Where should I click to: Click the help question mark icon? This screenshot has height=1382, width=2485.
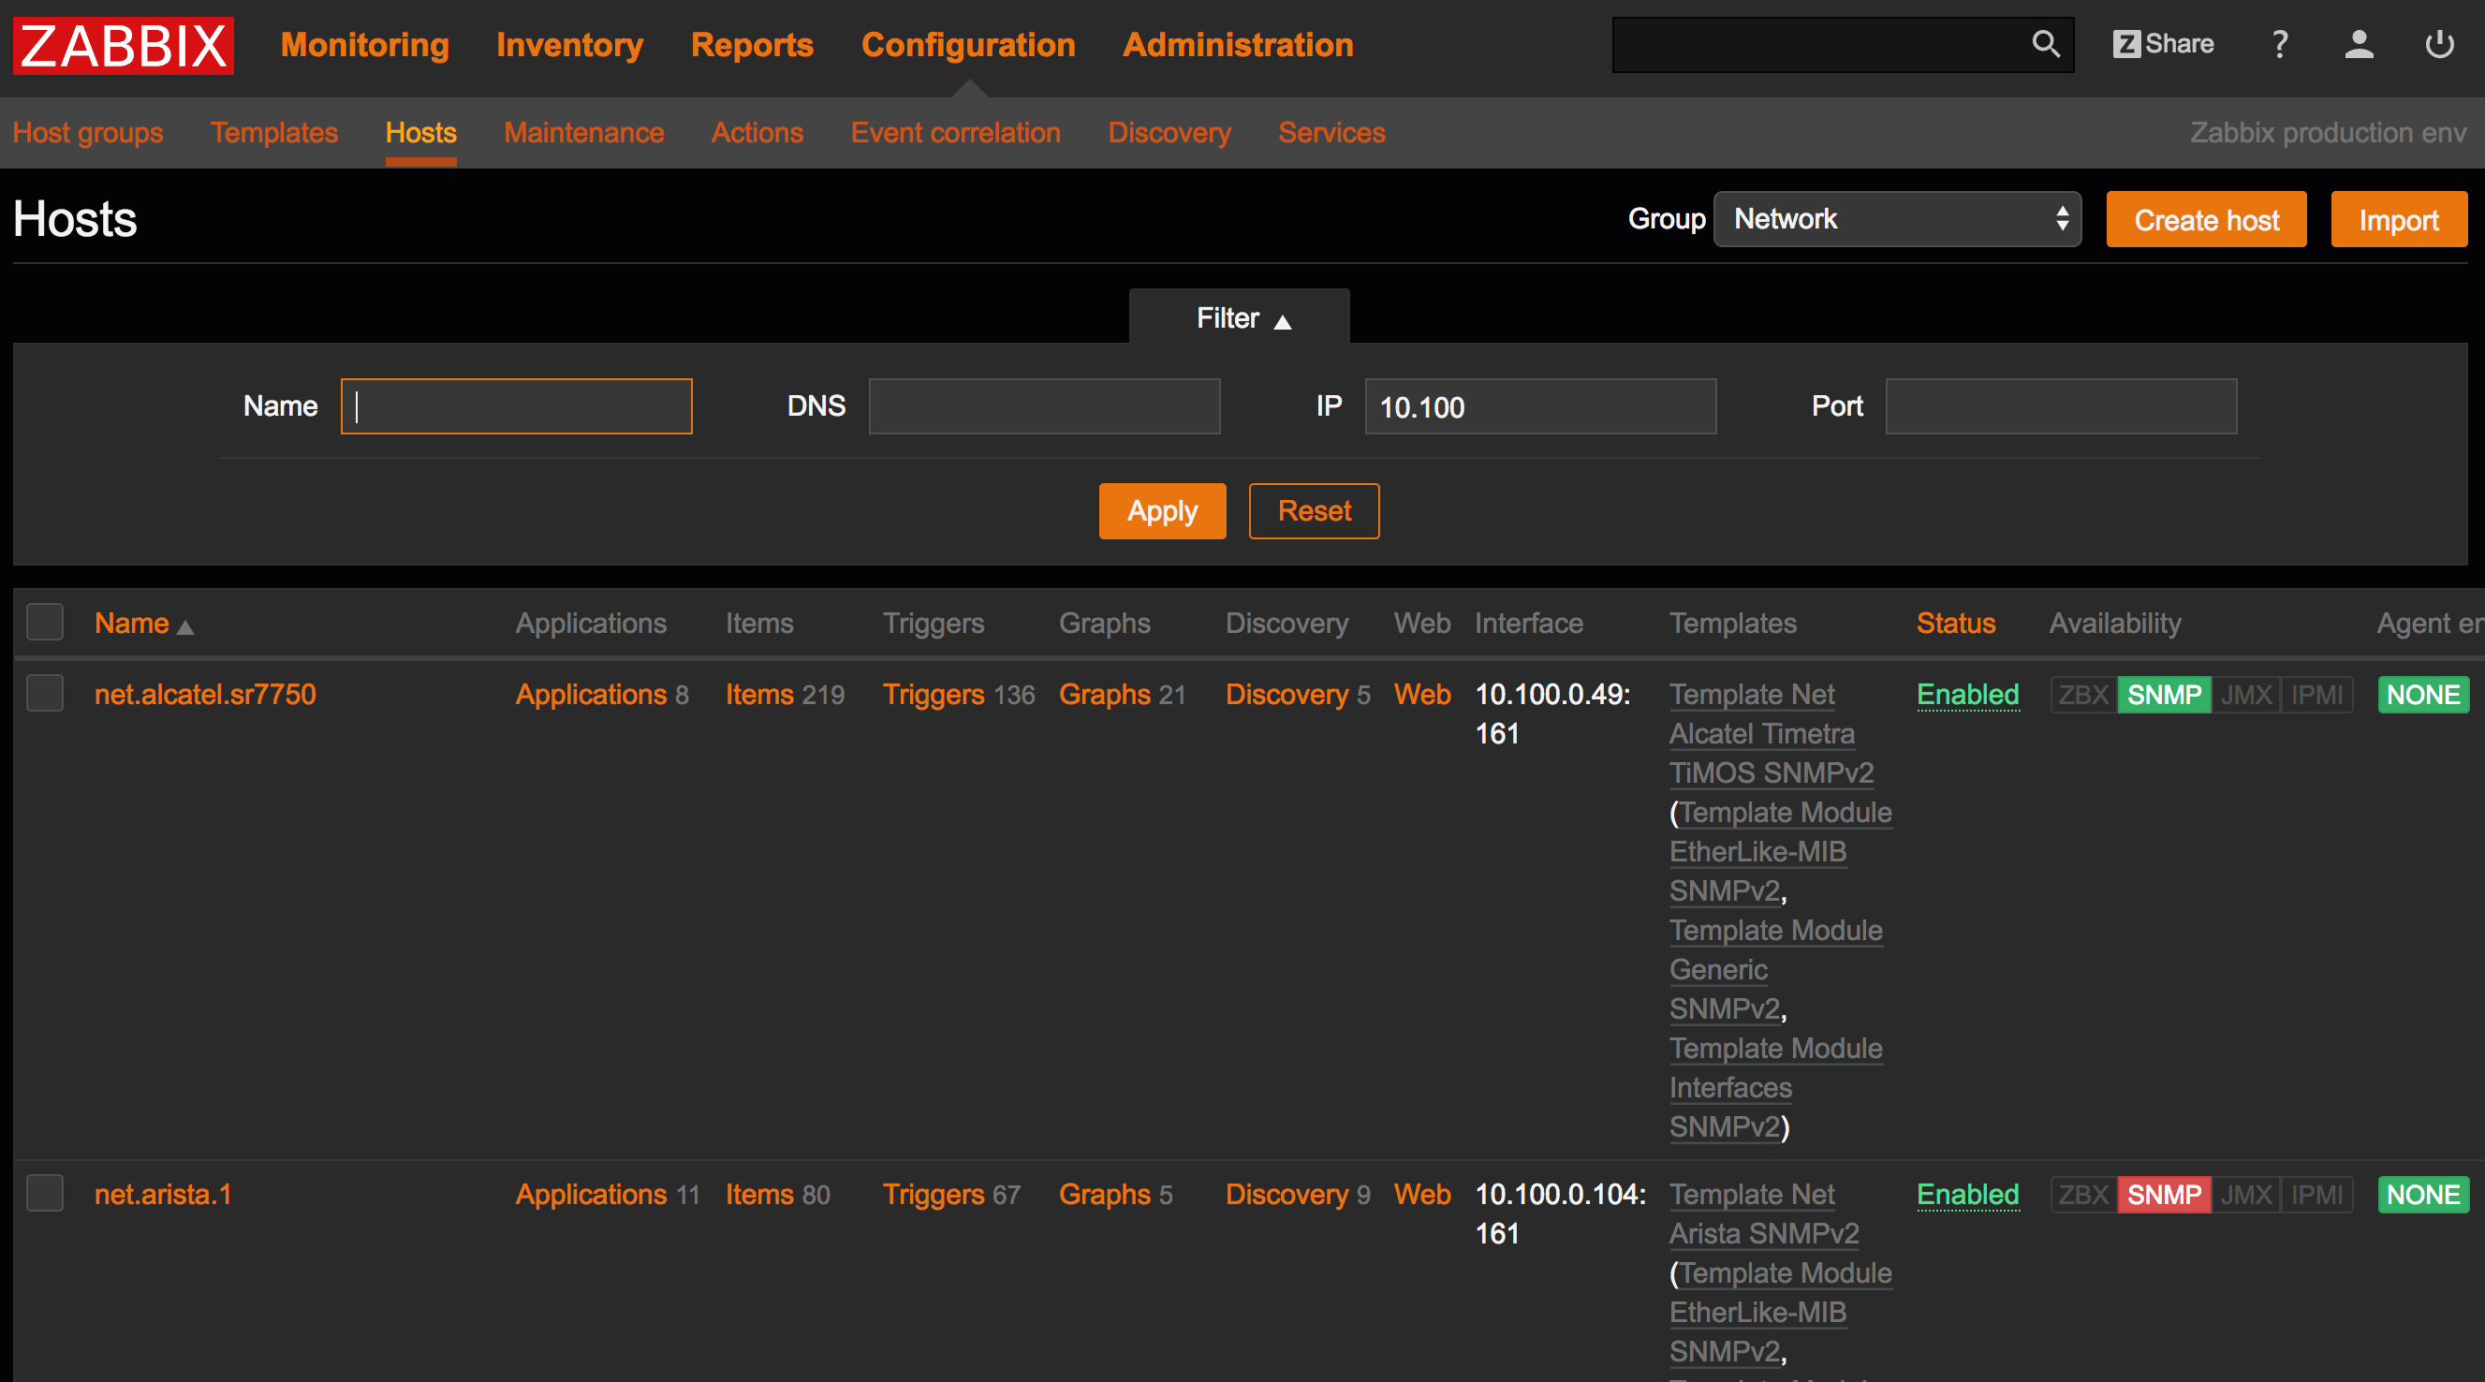(2280, 44)
